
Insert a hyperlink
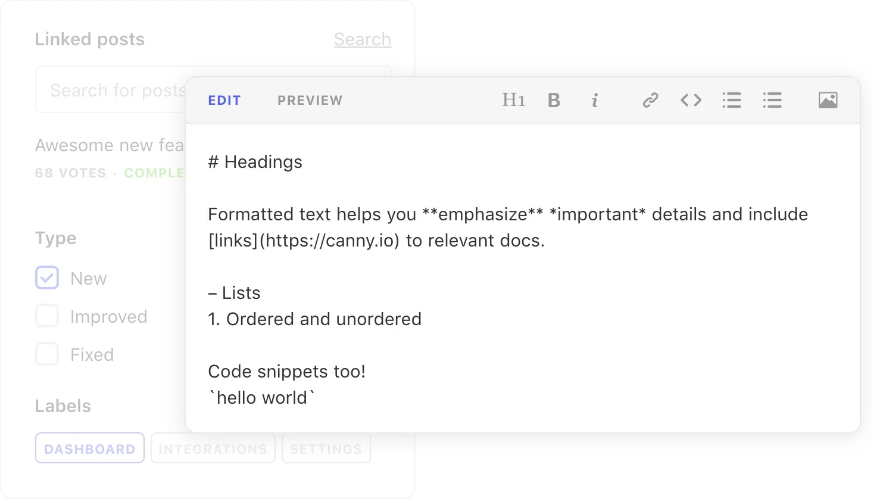point(650,100)
